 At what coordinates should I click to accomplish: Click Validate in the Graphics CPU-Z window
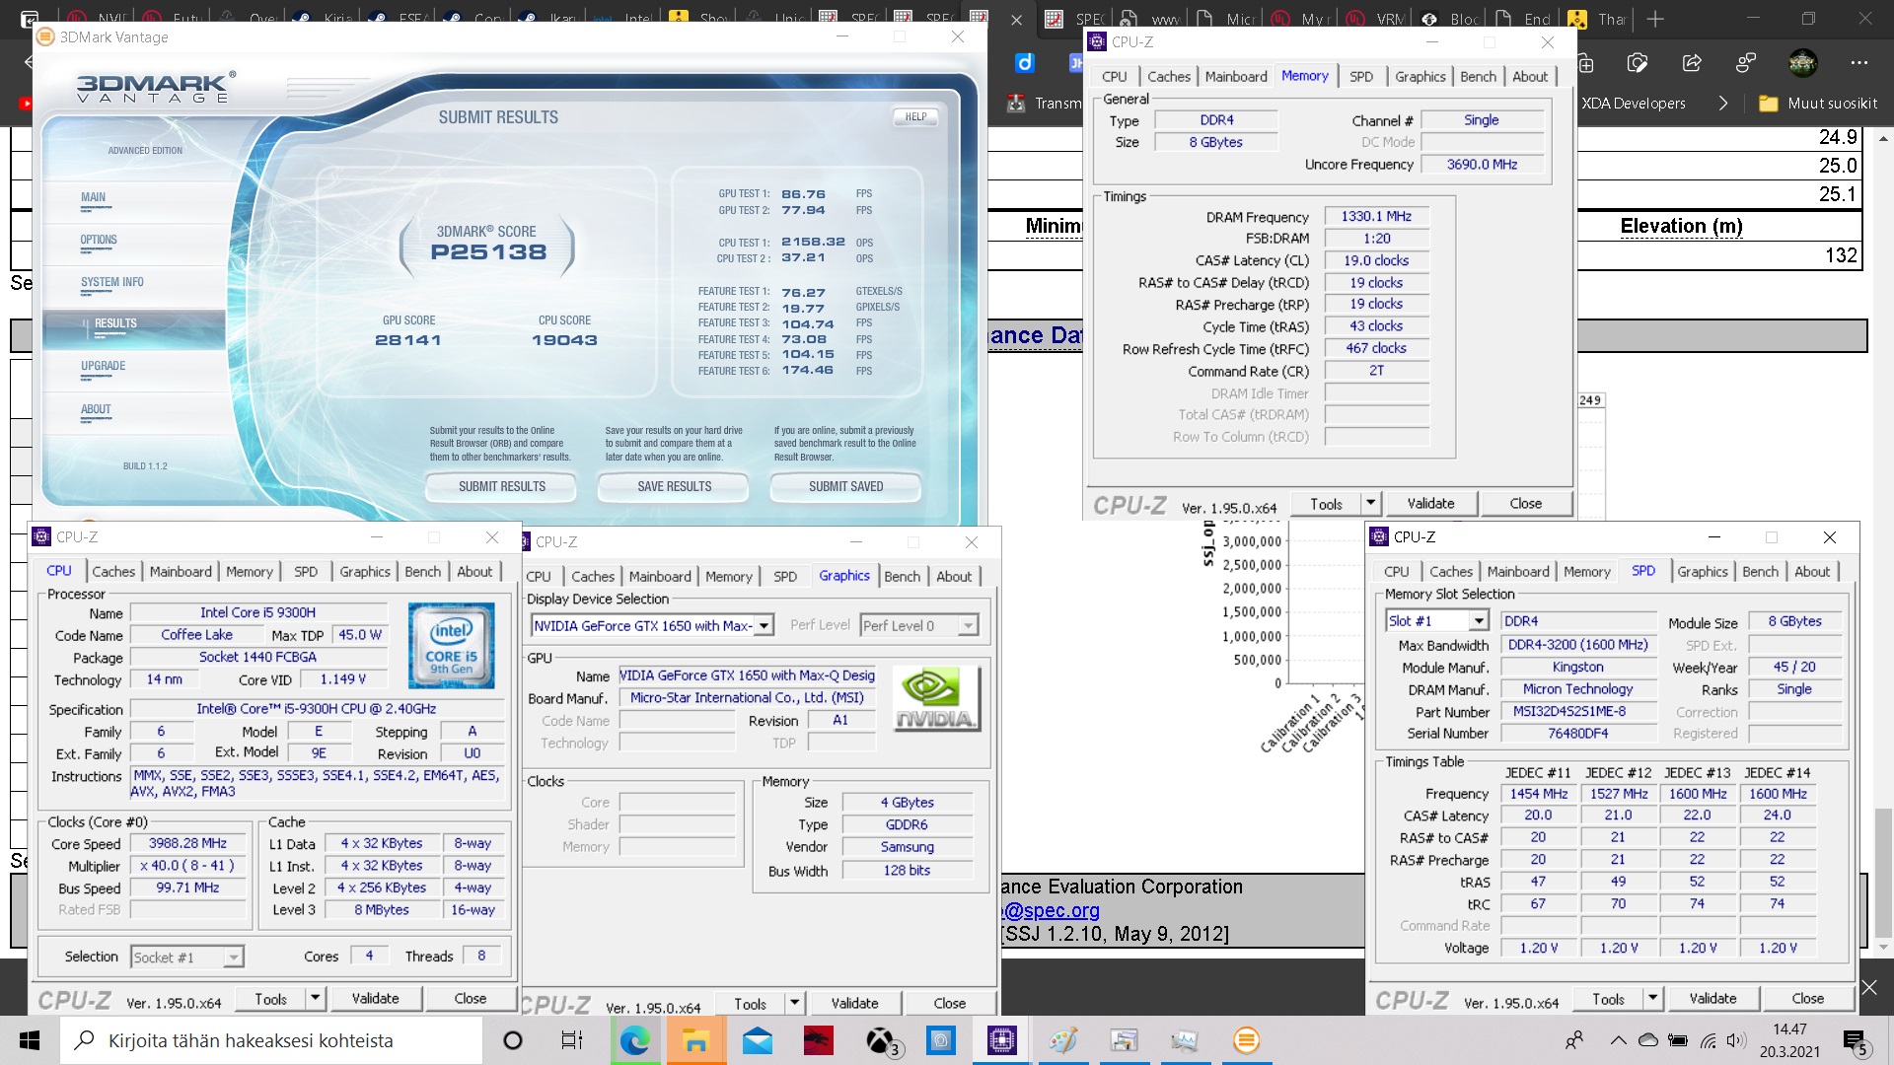tap(854, 1003)
